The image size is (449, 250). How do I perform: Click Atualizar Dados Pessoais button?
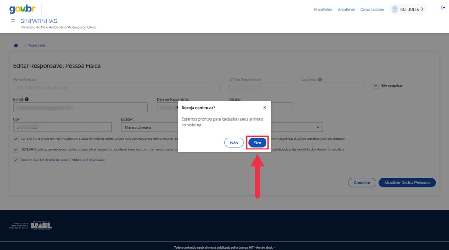(407, 183)
